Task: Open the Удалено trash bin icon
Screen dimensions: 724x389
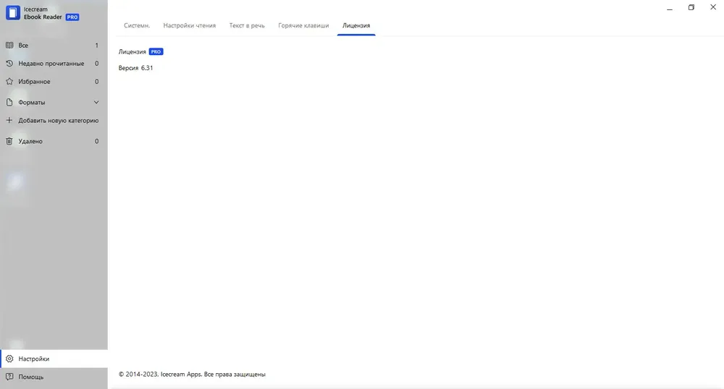Action: (x=9, y=142)
